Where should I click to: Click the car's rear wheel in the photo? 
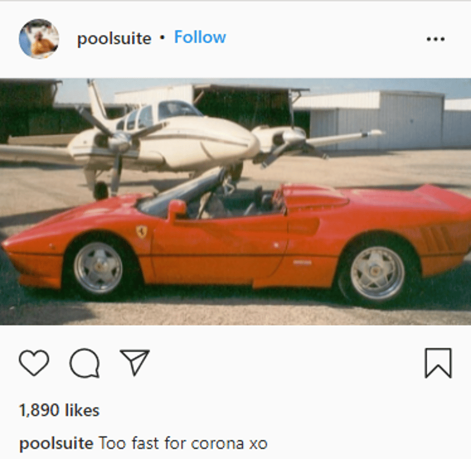(x=377, y=272)
